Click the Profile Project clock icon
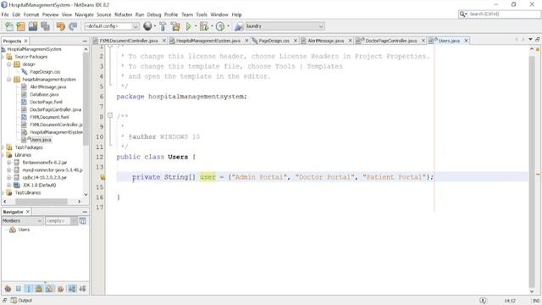The height and width of the screenshot is (305, 542). coord(220,26)
